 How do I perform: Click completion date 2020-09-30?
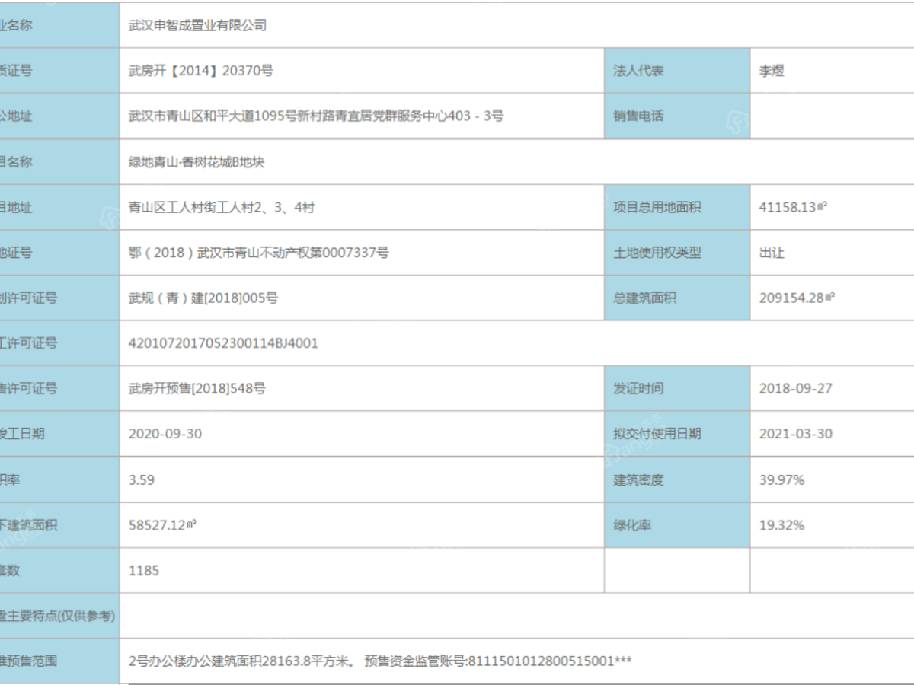[x=165, y=434]
